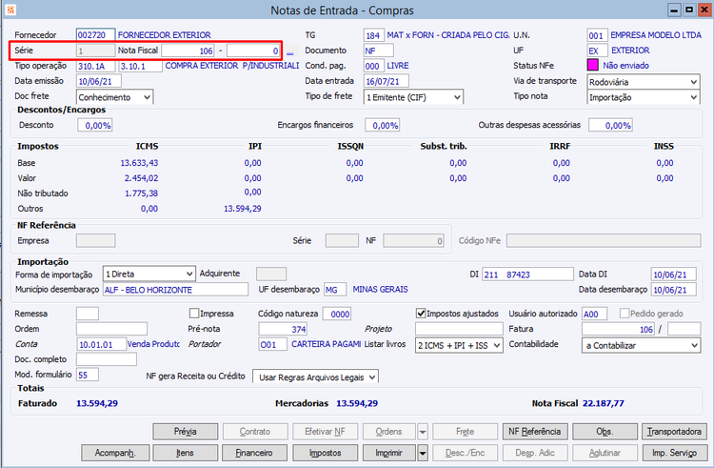The width and height of the screenshot is (714, 468).
Task: Click the Prévia button
Action: click(x=185, y=432)
